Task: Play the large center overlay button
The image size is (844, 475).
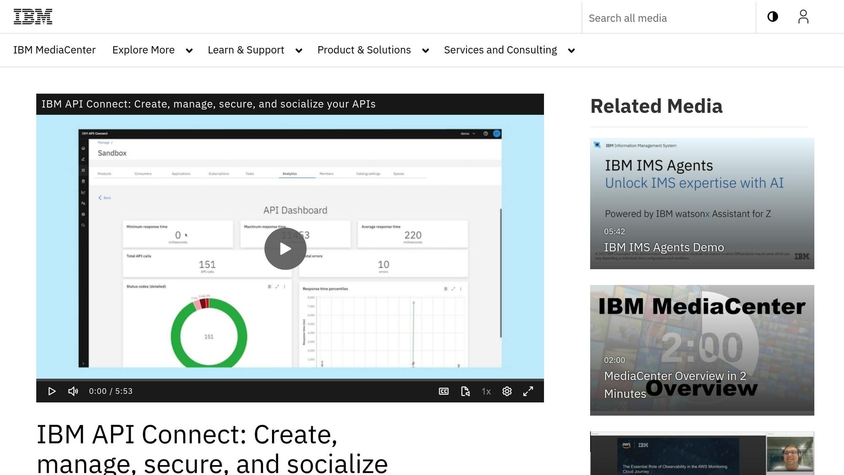Action: tap(285, 248)
